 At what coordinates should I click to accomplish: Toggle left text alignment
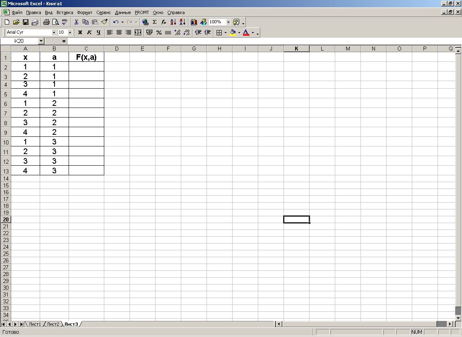pos(110,32)
